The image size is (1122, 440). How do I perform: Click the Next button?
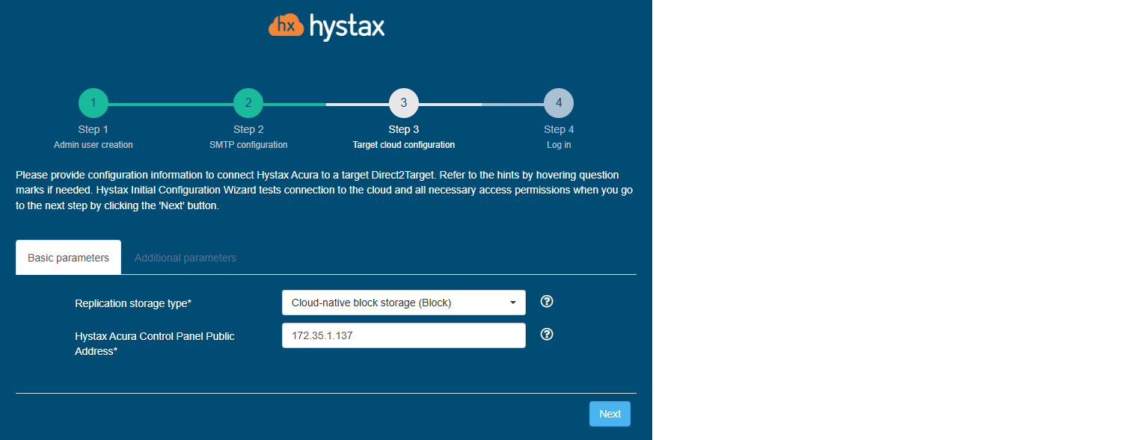click(610, 414)
